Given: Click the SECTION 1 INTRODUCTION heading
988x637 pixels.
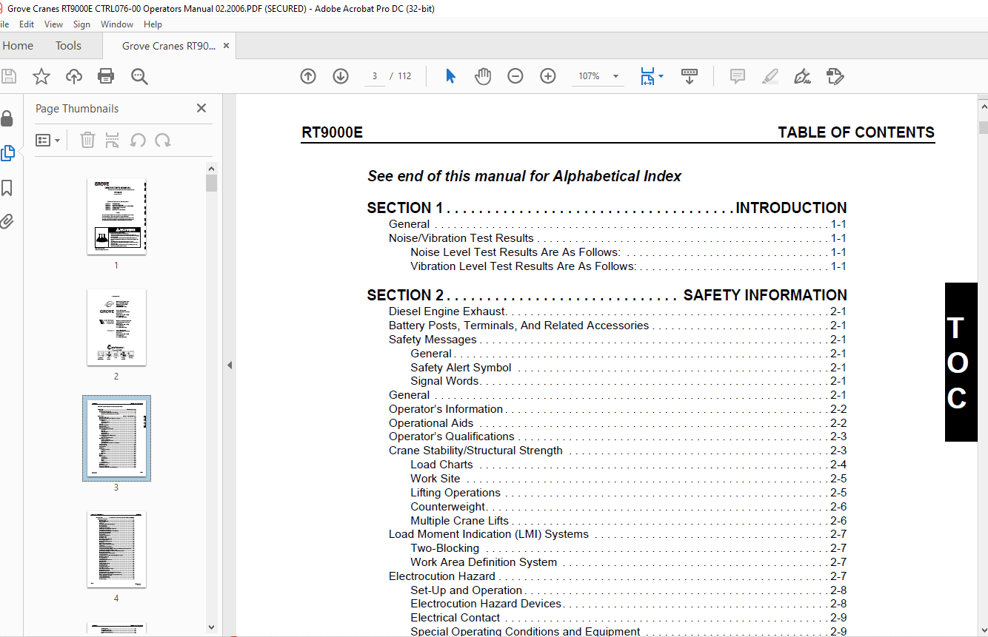Looking at the screenshot, I should click(x=607, y=208).
